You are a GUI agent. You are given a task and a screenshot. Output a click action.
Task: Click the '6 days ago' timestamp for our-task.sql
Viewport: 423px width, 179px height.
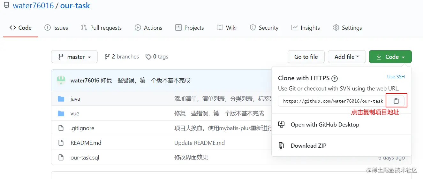click(391, 158)
